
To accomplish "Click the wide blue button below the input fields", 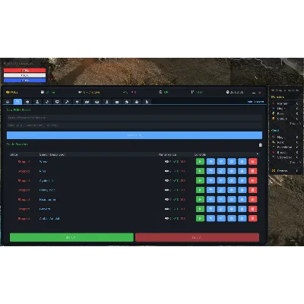I will (135, 135).
